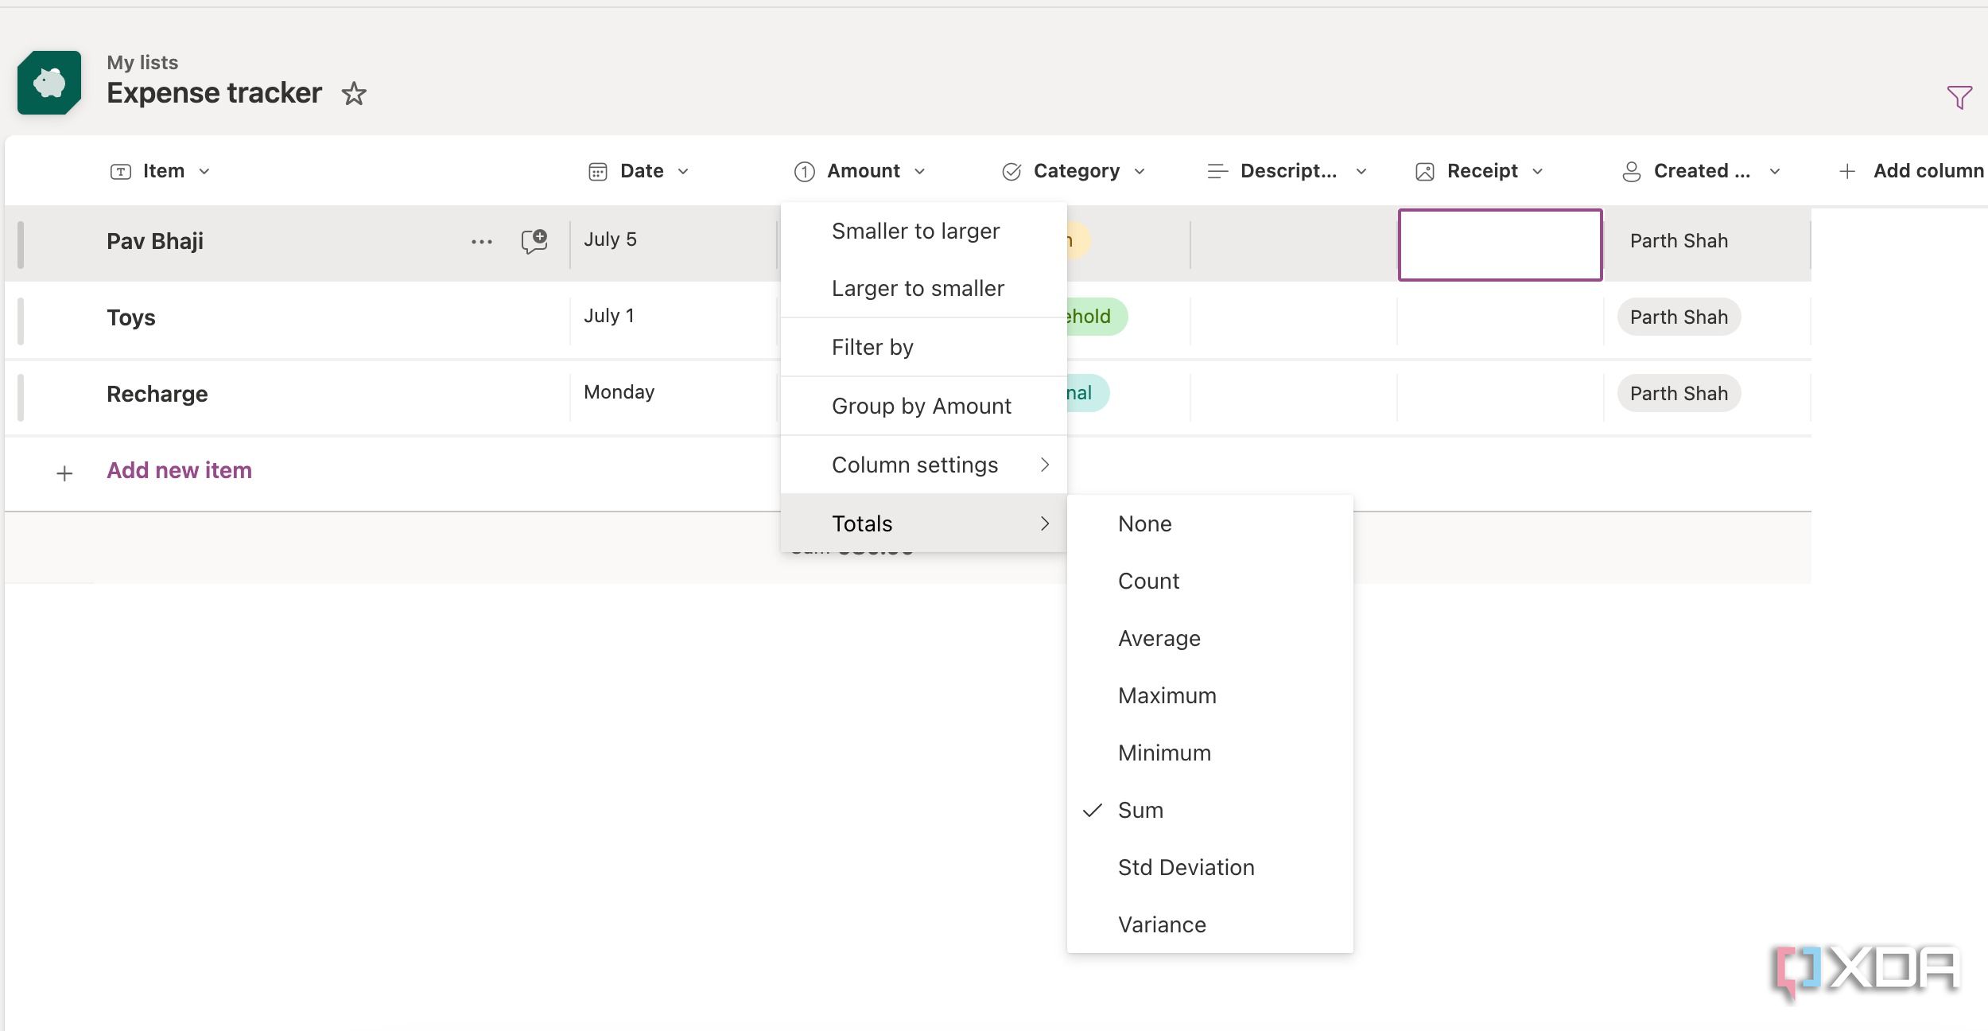
Task: Set totals to Std Deviation
Action: 1210,867
